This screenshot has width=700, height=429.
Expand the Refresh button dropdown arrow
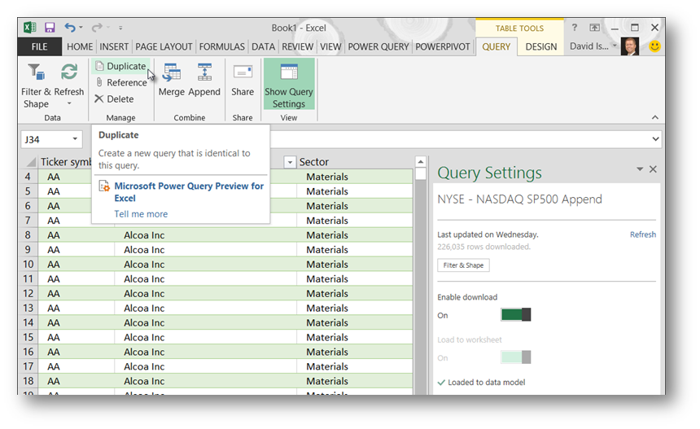click(x=69, y=103)
